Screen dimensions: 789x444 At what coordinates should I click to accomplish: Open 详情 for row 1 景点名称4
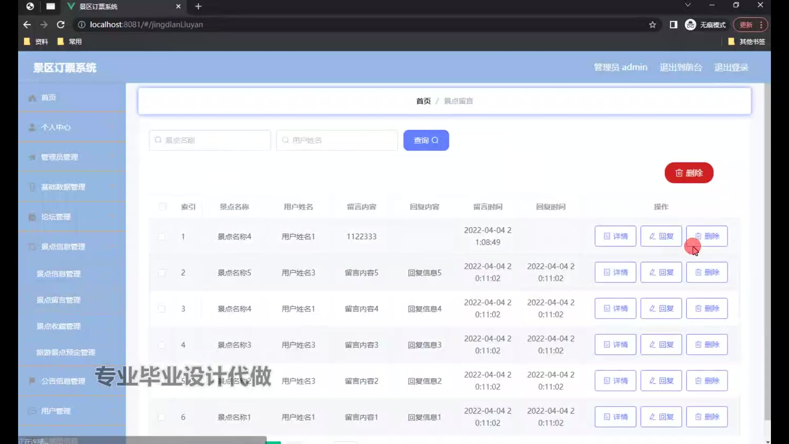click(615, 236)
